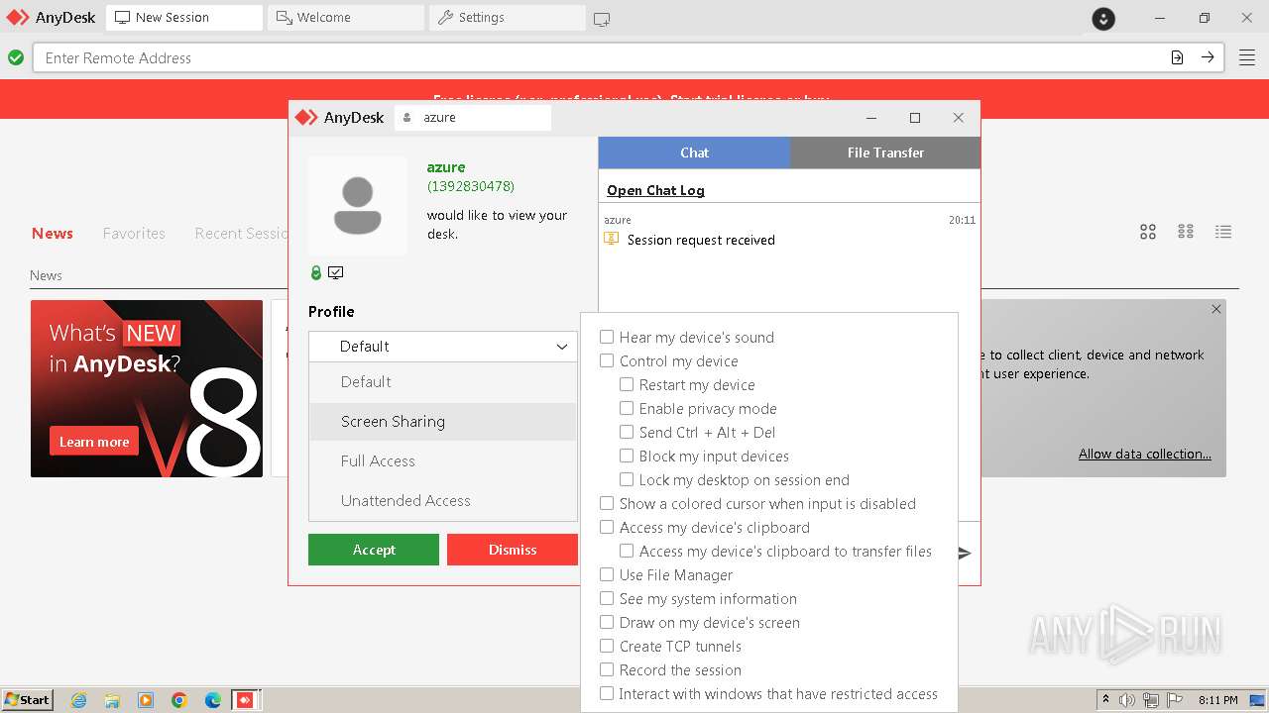Open the hamburger main menu

click(1246, 57)
